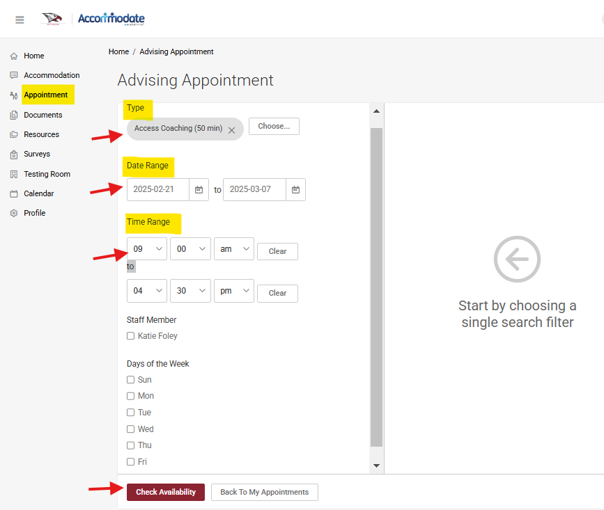Check the Katie Foley staff checkbox
Viewport: 604px width, 510px height.
130,336
